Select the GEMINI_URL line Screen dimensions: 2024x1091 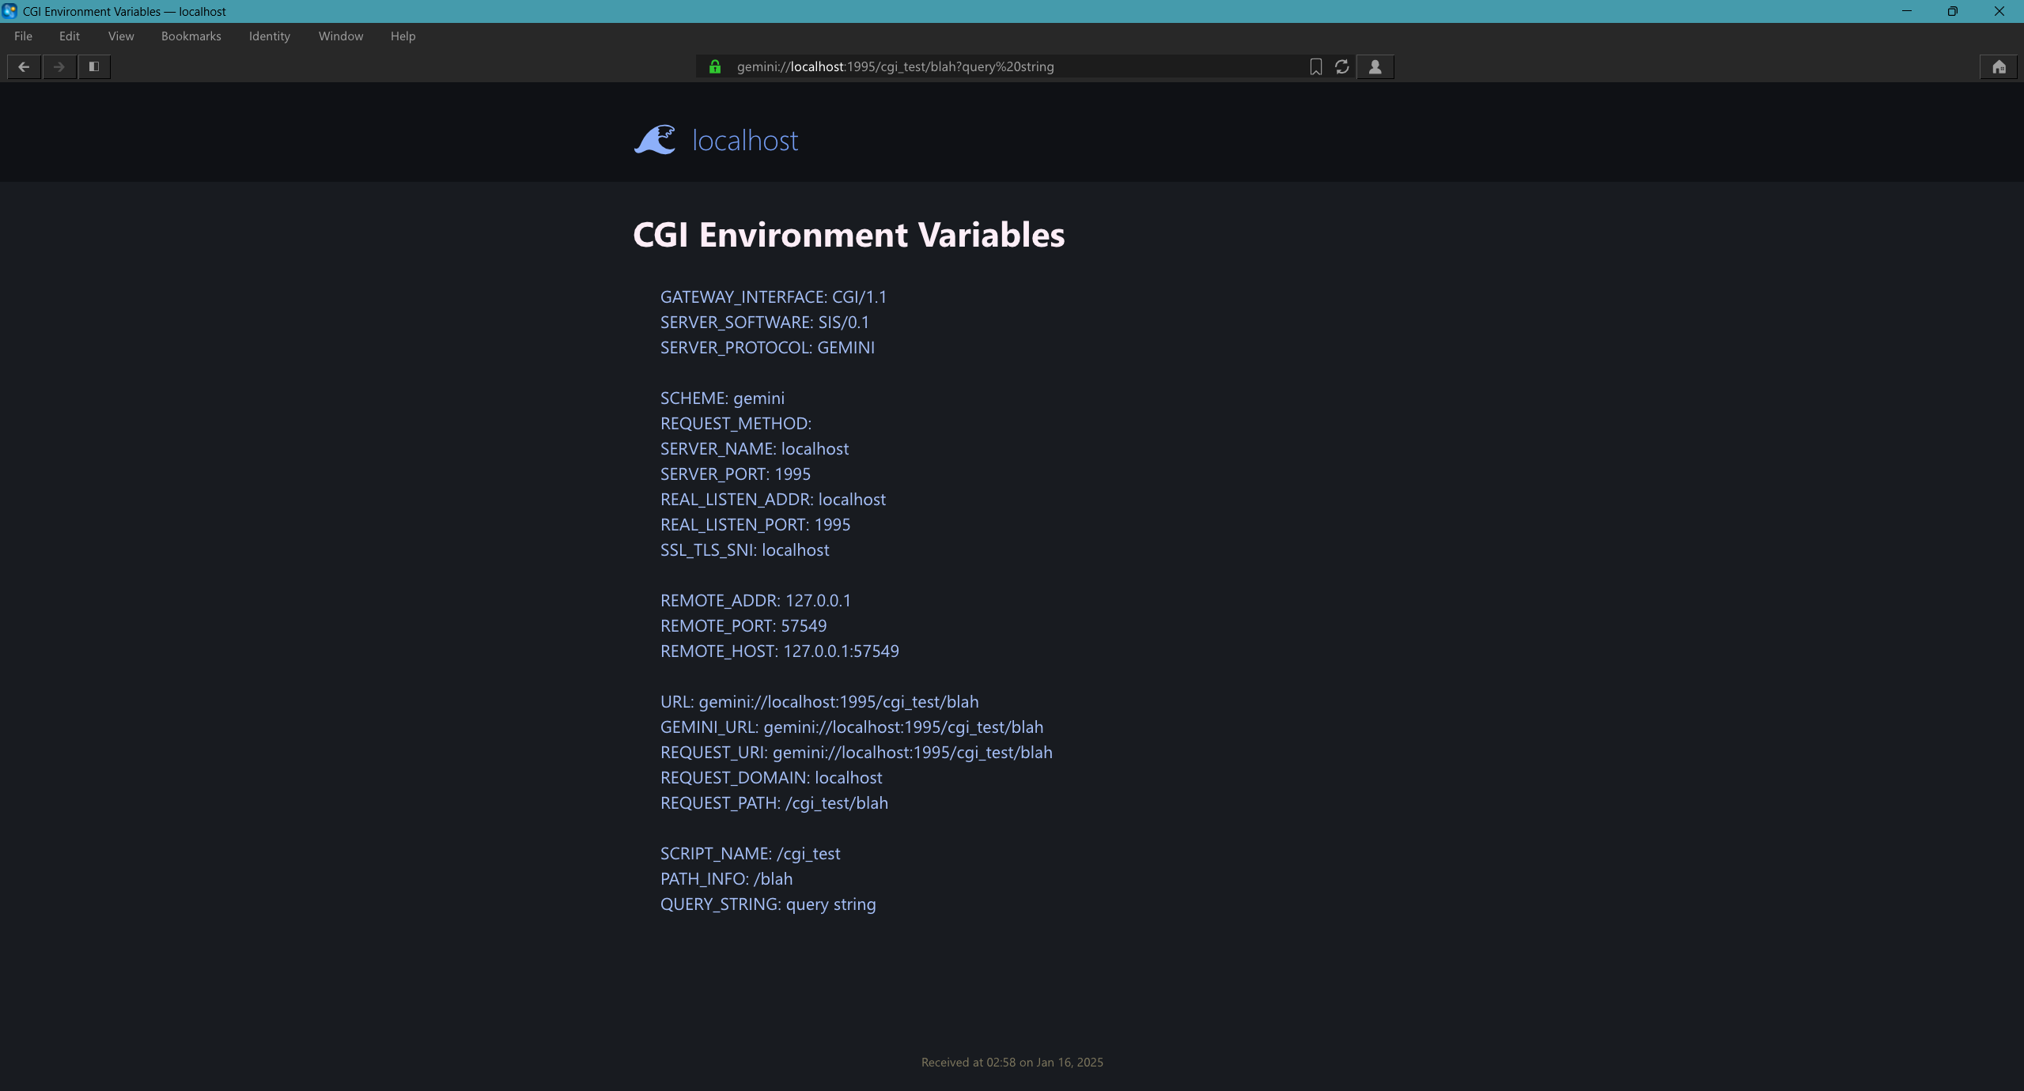tap(852, 727)
